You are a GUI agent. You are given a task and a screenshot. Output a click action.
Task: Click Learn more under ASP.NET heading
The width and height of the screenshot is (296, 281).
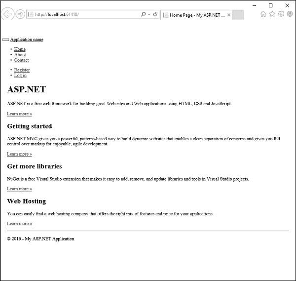coord(19,114)
